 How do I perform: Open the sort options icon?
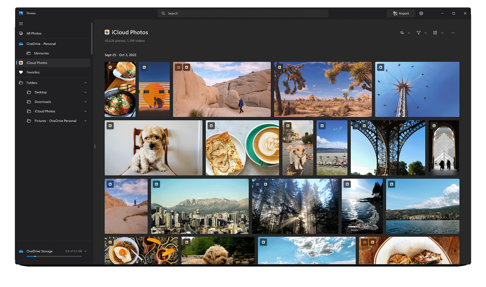tap(402, 33)
